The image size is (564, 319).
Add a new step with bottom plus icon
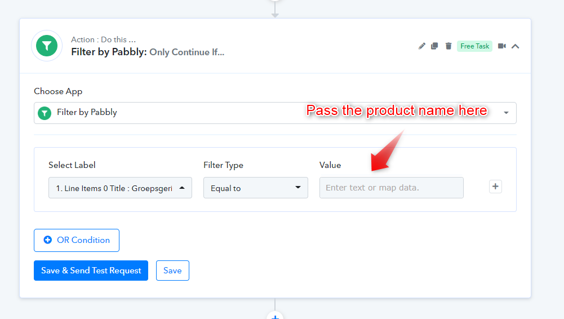(x=275, y=316)
